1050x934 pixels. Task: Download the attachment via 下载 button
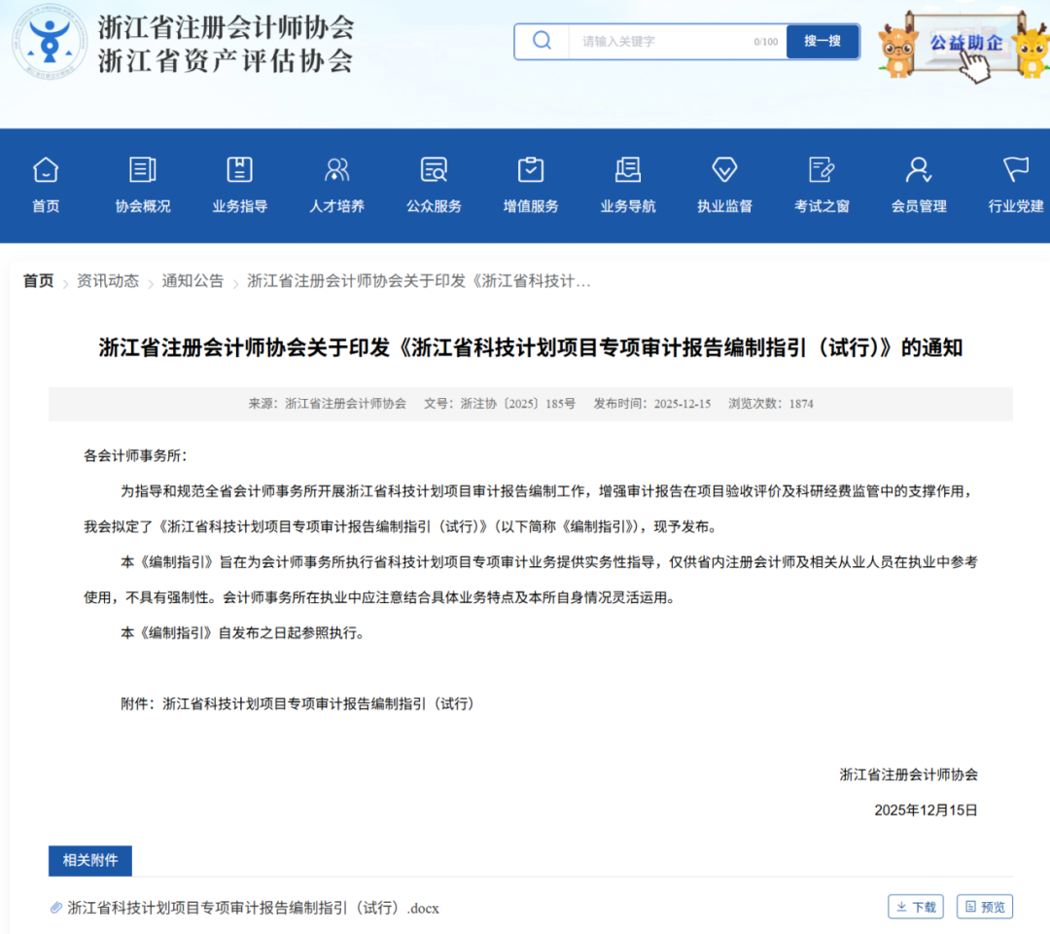[x=916, y=907]
